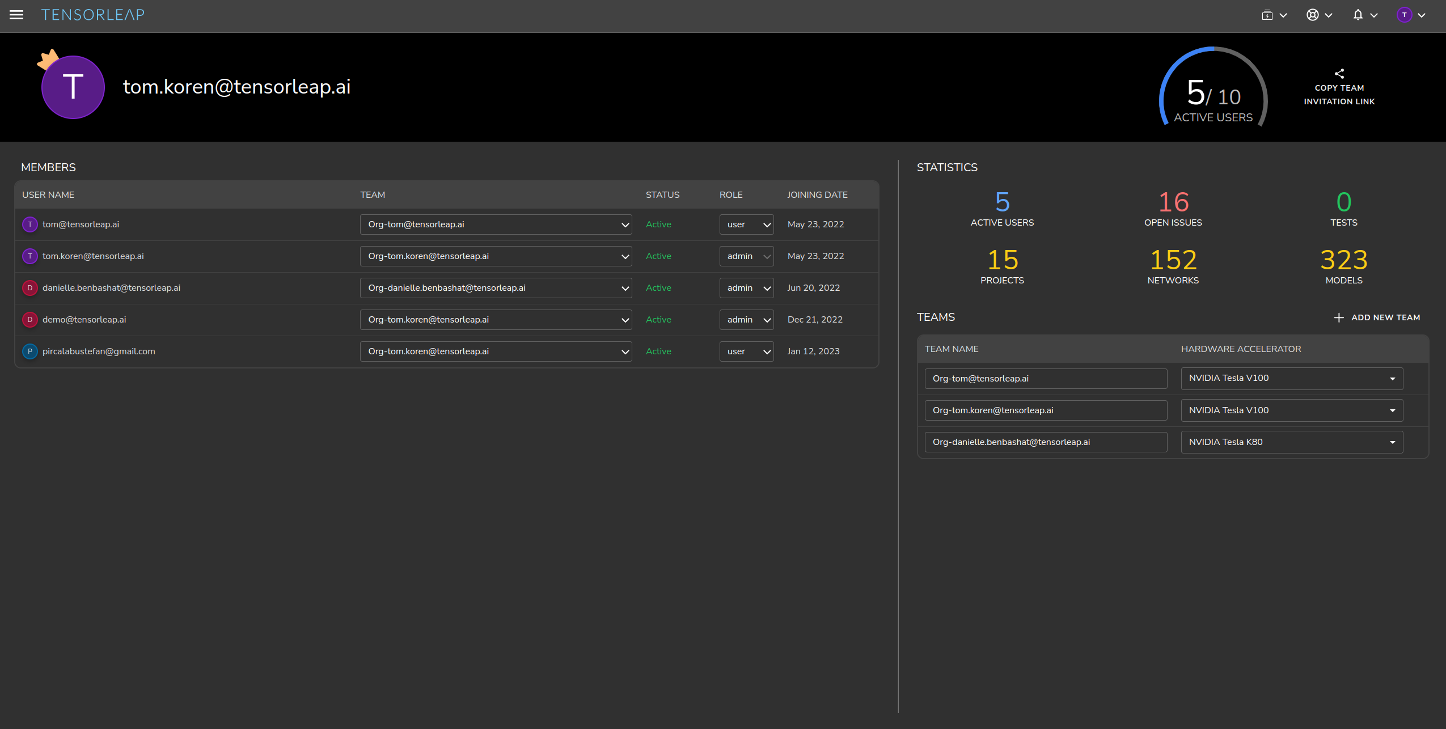
Task: Expand hardware accelerator dropdown showing NVIDIA Tesla K80
Action: point(1291,442)
